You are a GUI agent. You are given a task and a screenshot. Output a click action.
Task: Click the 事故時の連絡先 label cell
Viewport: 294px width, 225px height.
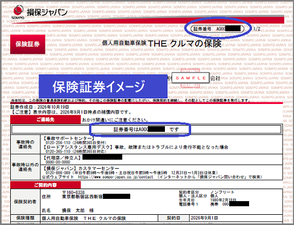[26, 144]
